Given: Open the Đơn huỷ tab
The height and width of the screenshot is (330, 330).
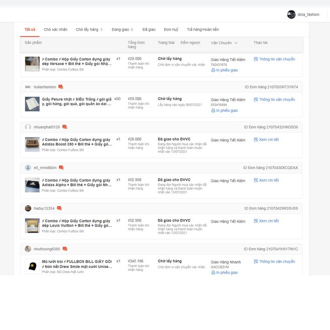Looking at the screenshot, I should (x=171, y=29).
